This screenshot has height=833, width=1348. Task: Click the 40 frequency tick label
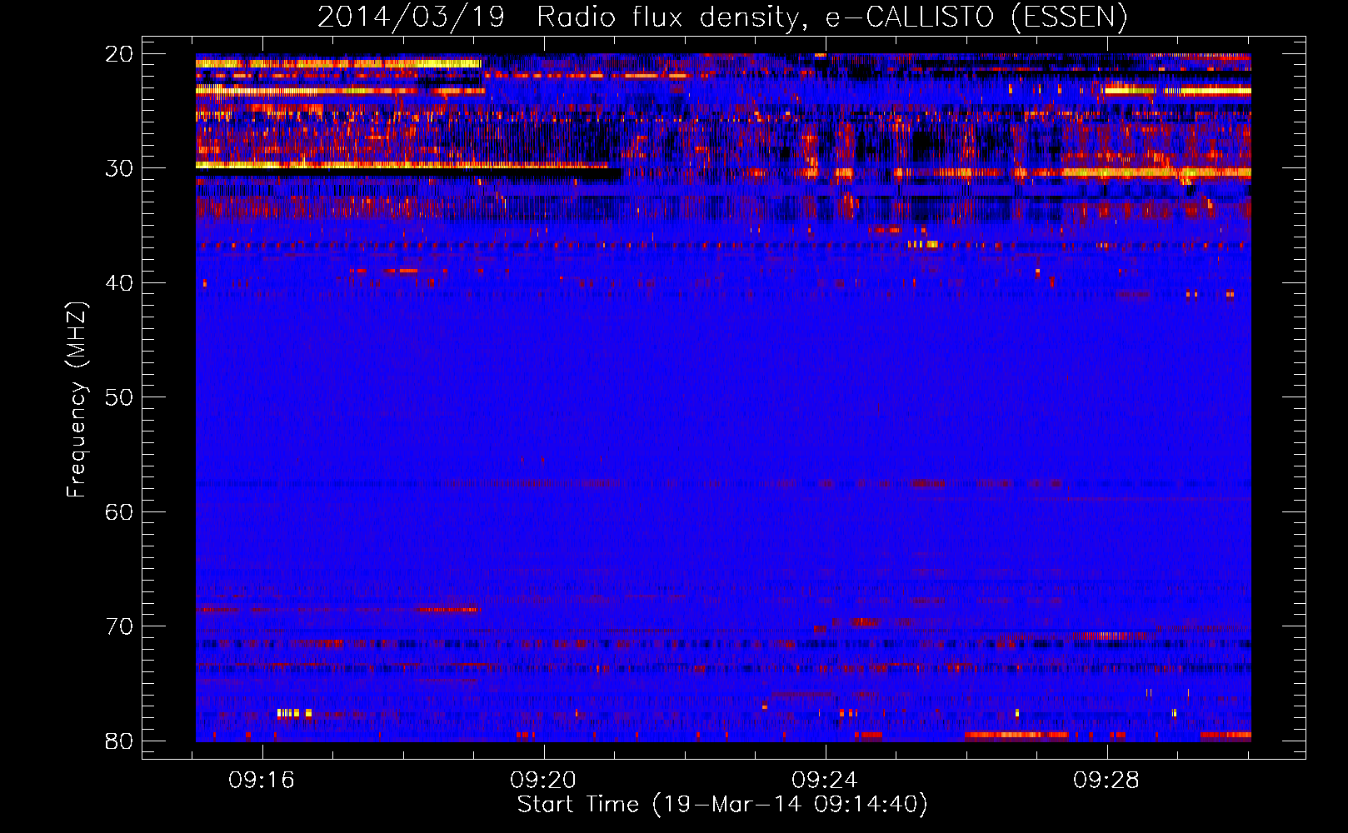(119, 283)
